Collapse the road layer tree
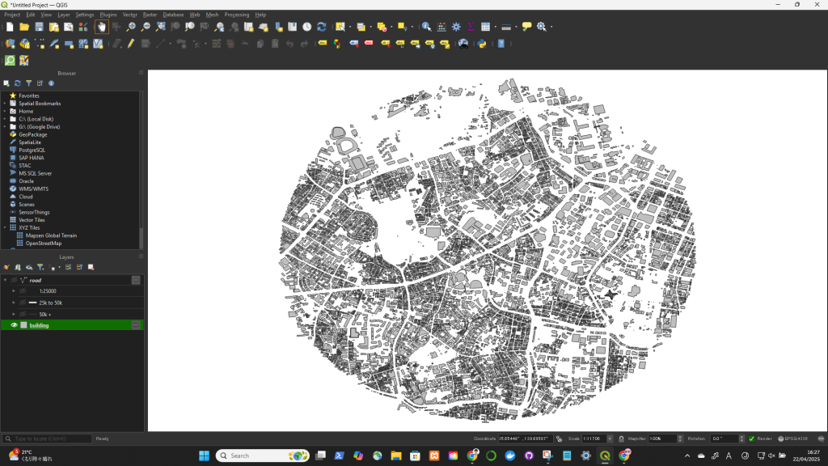The width and height of the screenshot is (828, 466). [x=5, y=280]
